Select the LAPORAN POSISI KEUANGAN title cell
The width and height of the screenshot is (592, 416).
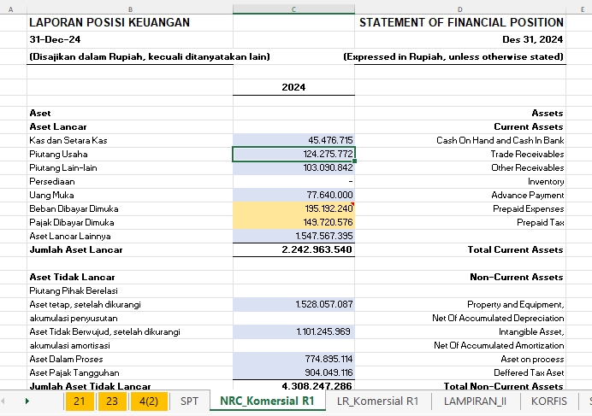click(x=129, y=23)
